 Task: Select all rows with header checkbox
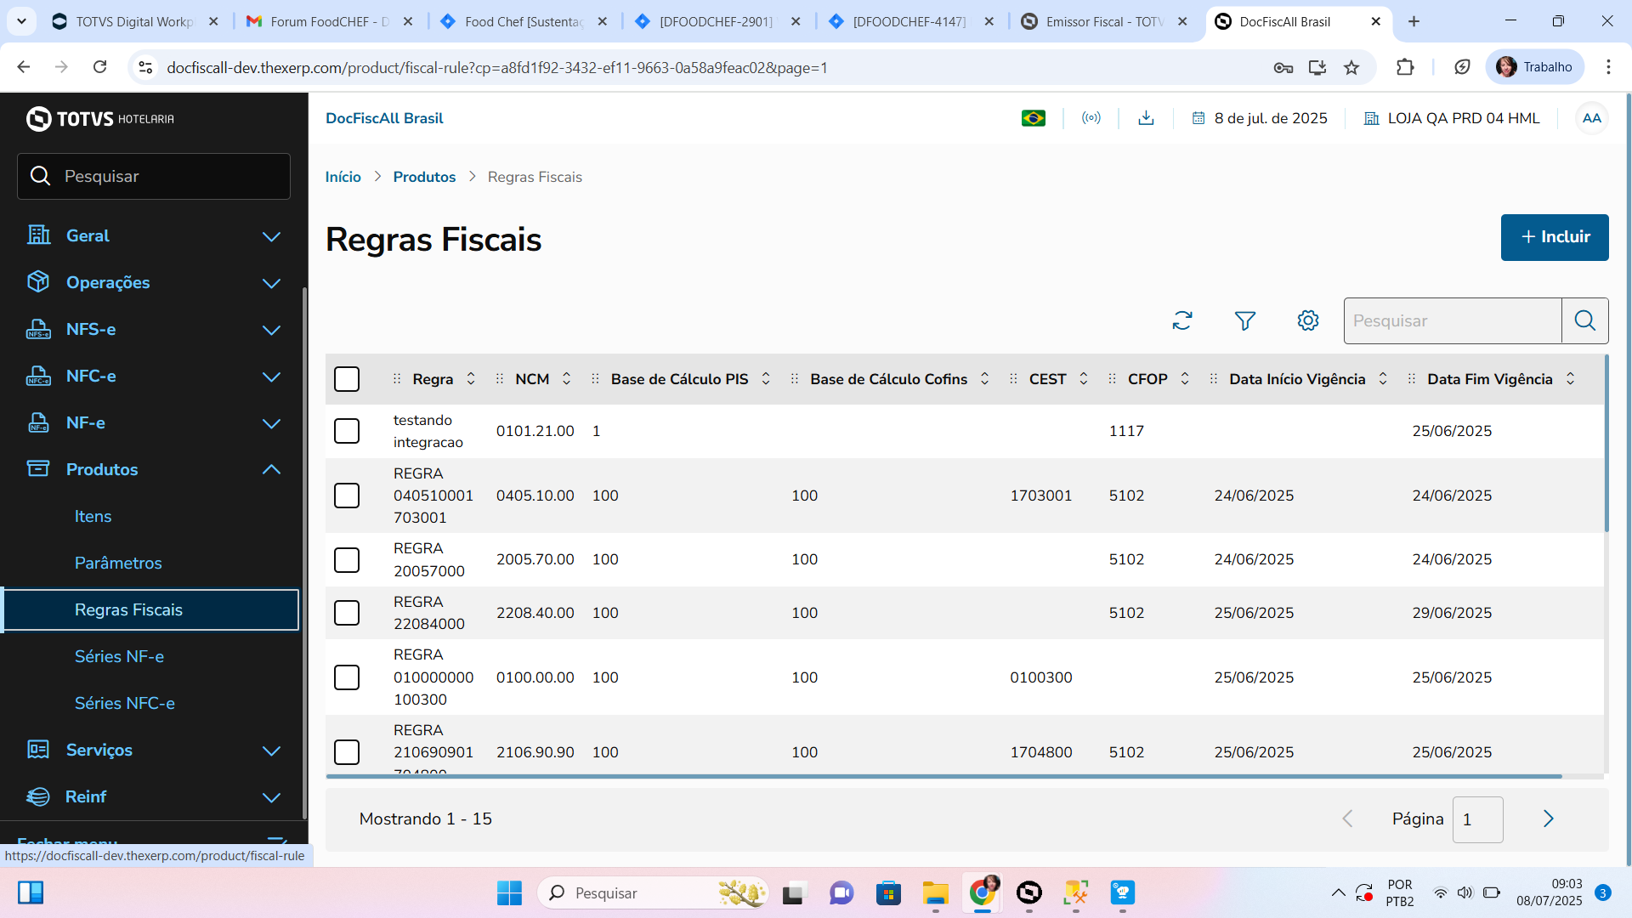click(347, 379)
